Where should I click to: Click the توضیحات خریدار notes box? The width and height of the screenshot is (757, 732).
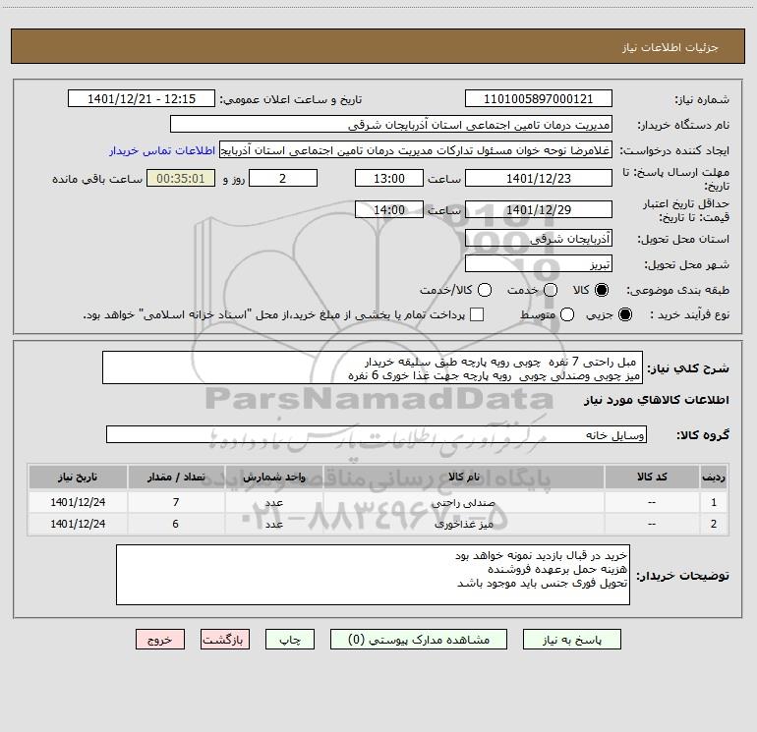tap(373, 575)
